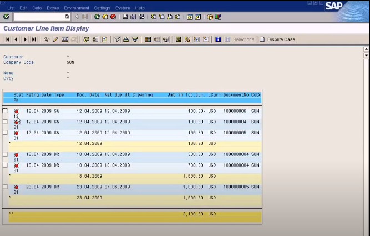Open the Extras menu
Viewport: 370px width, 236px height.
(53, 8)
